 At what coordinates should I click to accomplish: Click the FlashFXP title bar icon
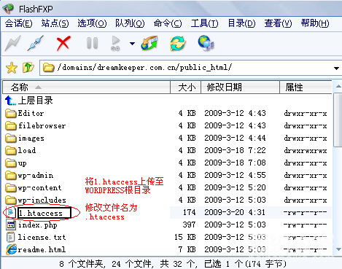pyautogui.click(x=8, y=9)
